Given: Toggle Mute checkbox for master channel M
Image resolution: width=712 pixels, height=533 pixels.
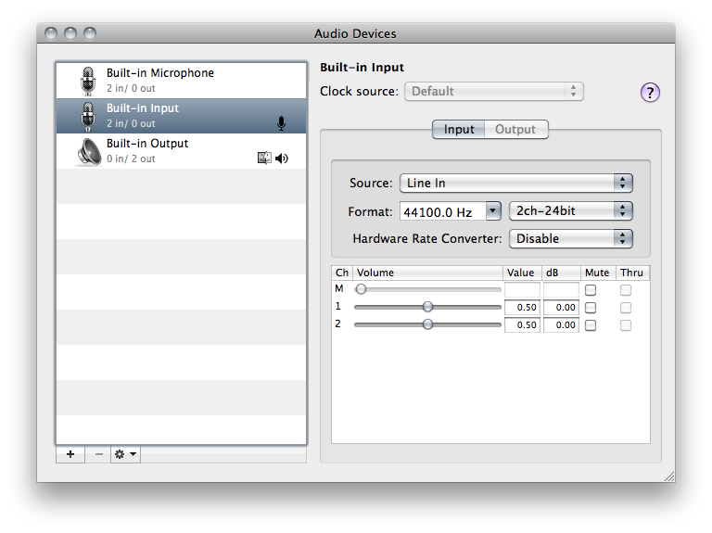Looking at the screenshot, I should 591,289.
